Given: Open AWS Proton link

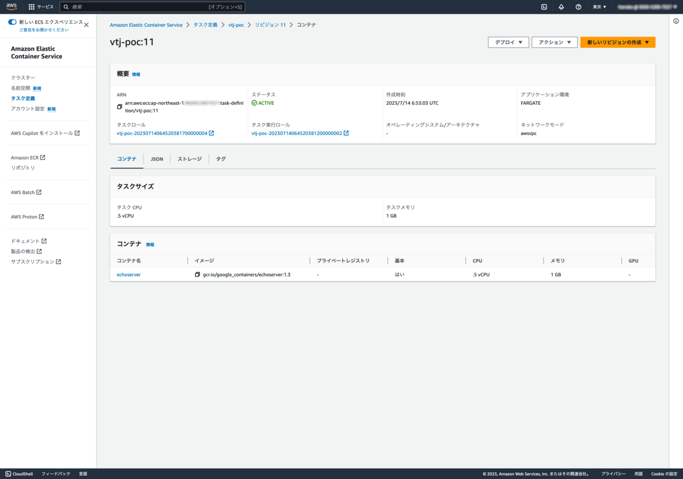Looking at the screenshot, I should (27, 217).
